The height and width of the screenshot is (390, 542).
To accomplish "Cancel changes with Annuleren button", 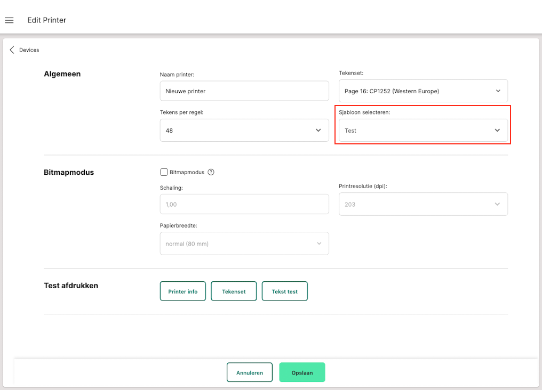I will pyautogui.click(x=250, y=372).
